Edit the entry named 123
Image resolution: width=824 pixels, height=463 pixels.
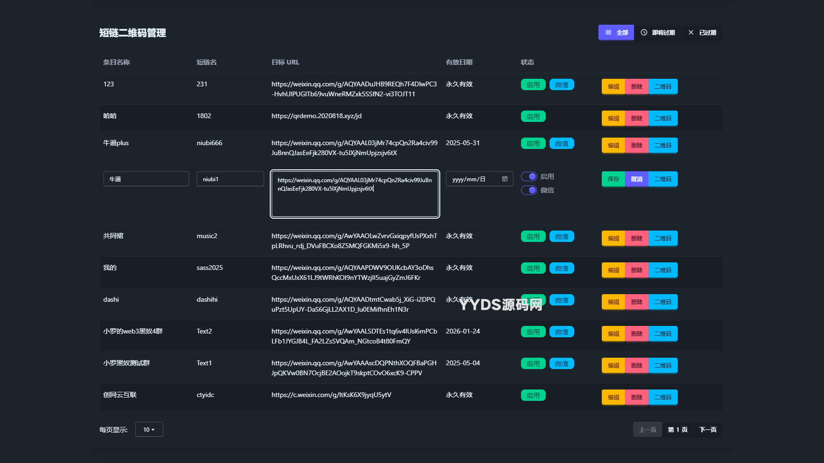coord(613,87)
